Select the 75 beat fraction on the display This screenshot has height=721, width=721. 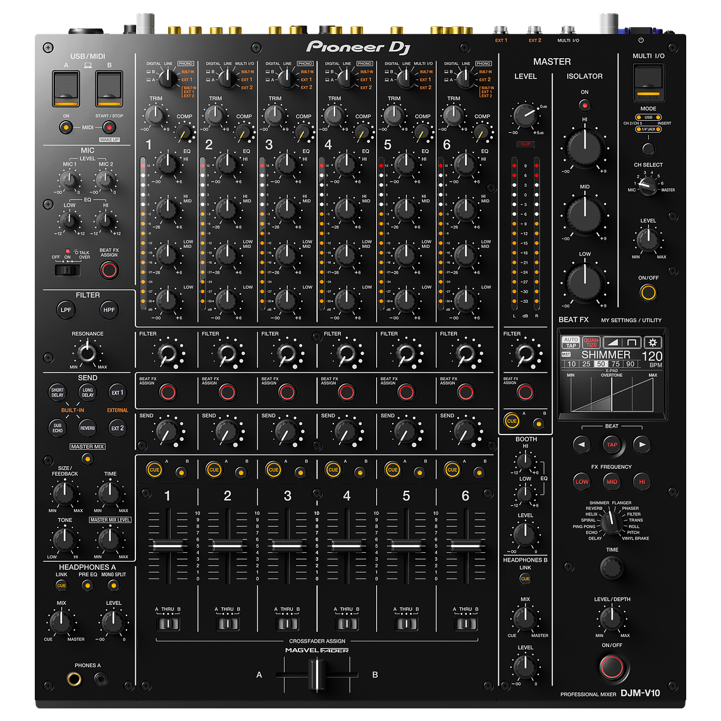pos(617,363)
